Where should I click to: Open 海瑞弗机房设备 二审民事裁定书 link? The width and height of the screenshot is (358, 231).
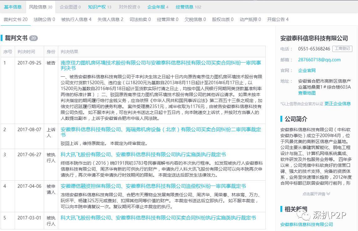point(161,132)
